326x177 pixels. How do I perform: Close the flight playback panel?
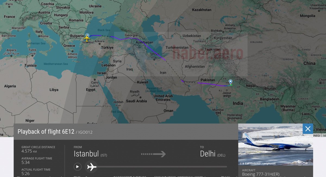click(308, 129)
